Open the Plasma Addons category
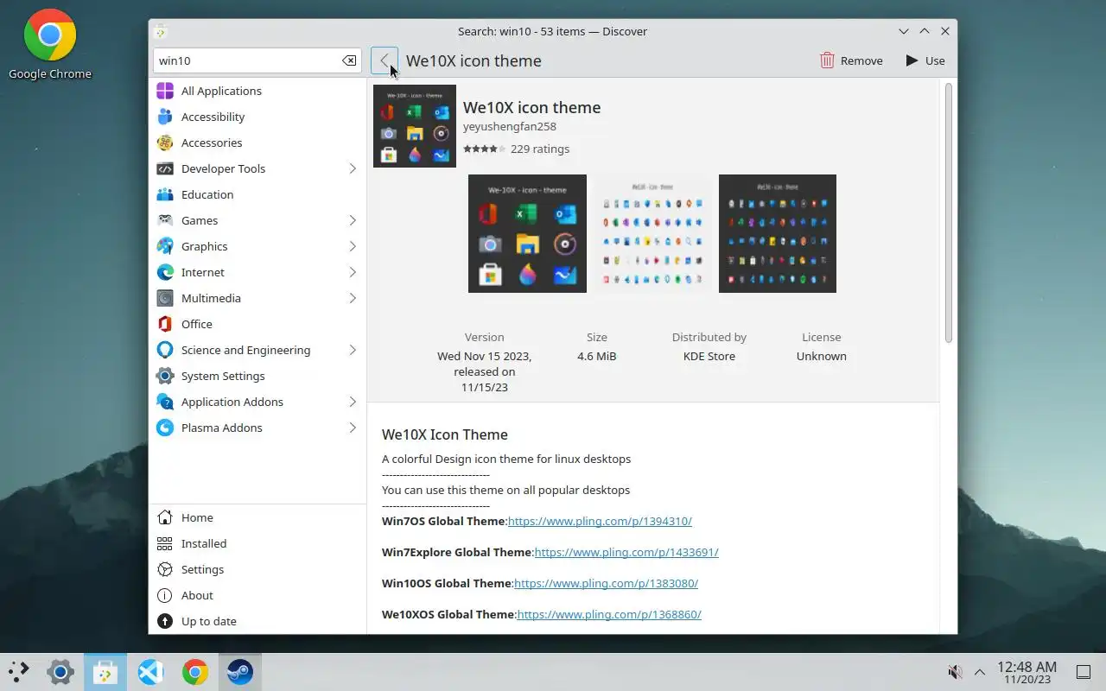This screenshot has width=1106, height=691. tap(257, 428)
